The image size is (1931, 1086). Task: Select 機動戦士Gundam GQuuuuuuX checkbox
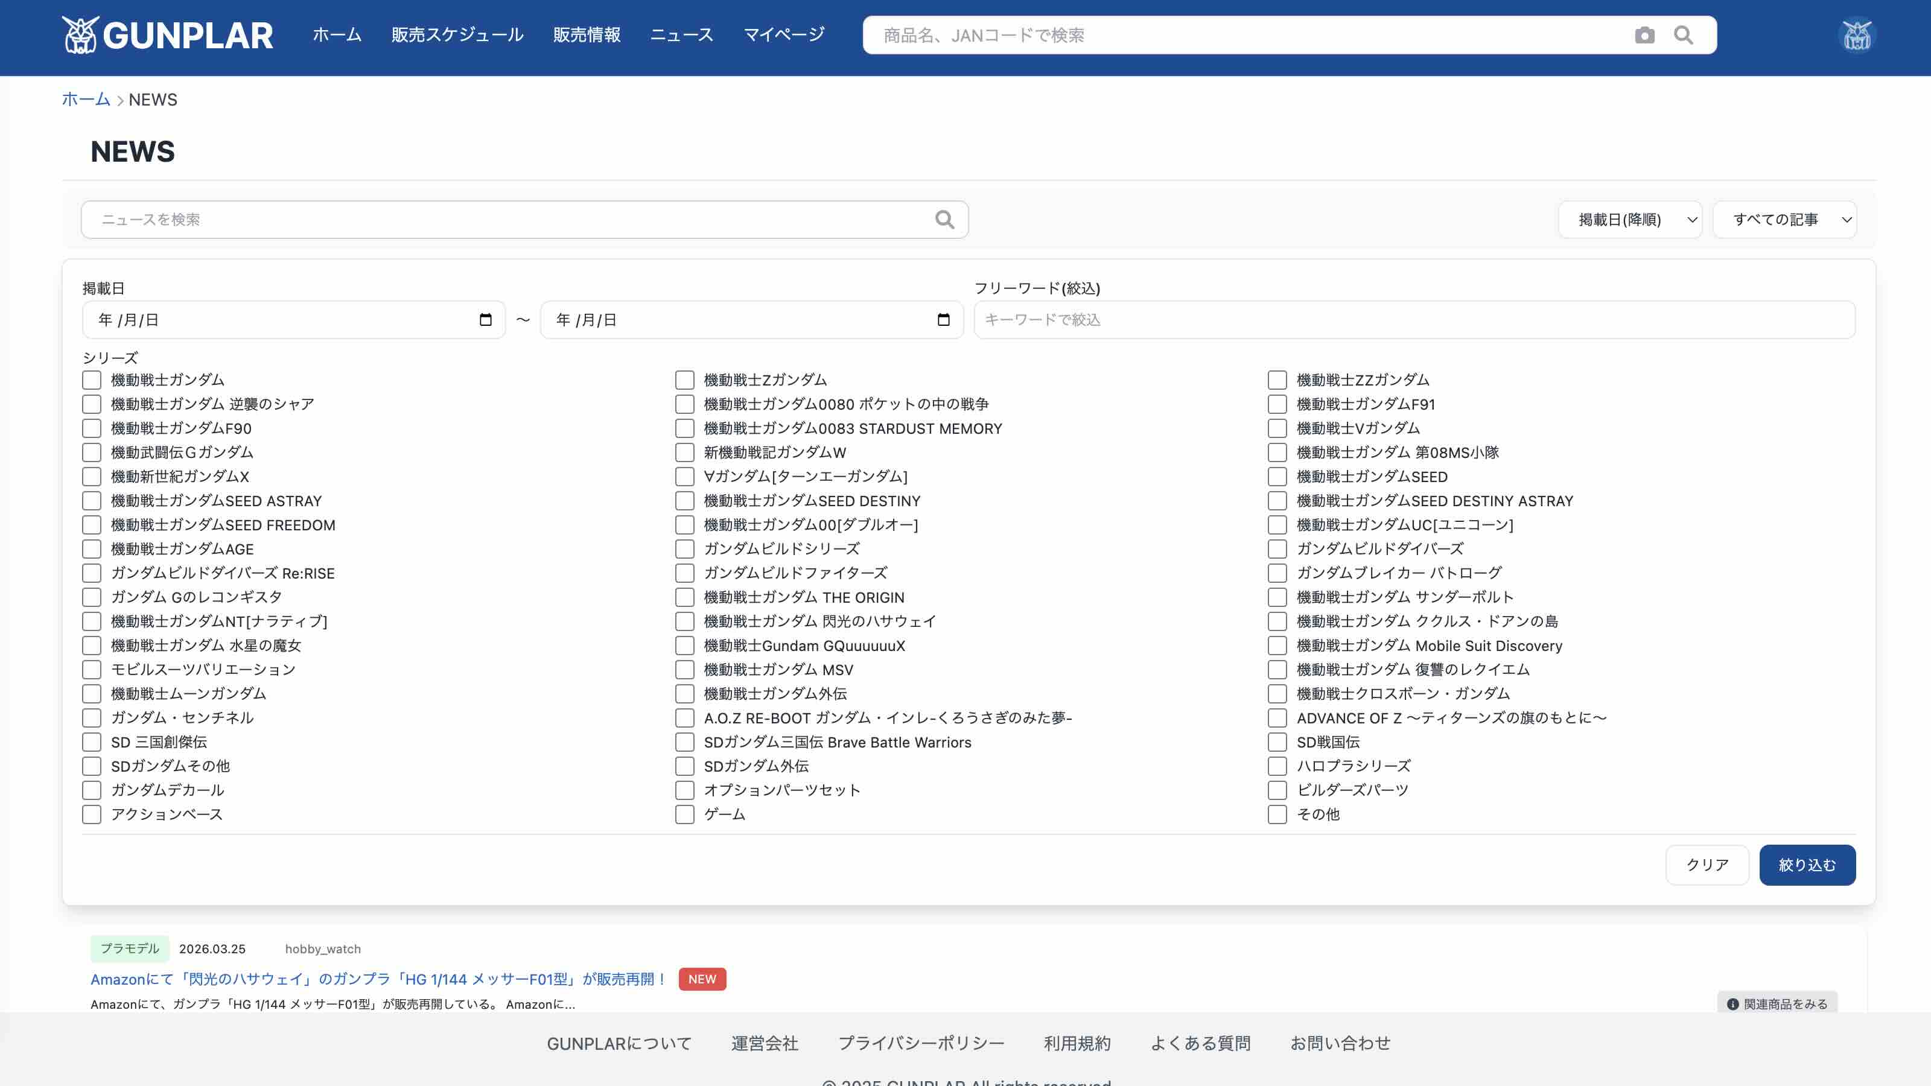[684, 646]
